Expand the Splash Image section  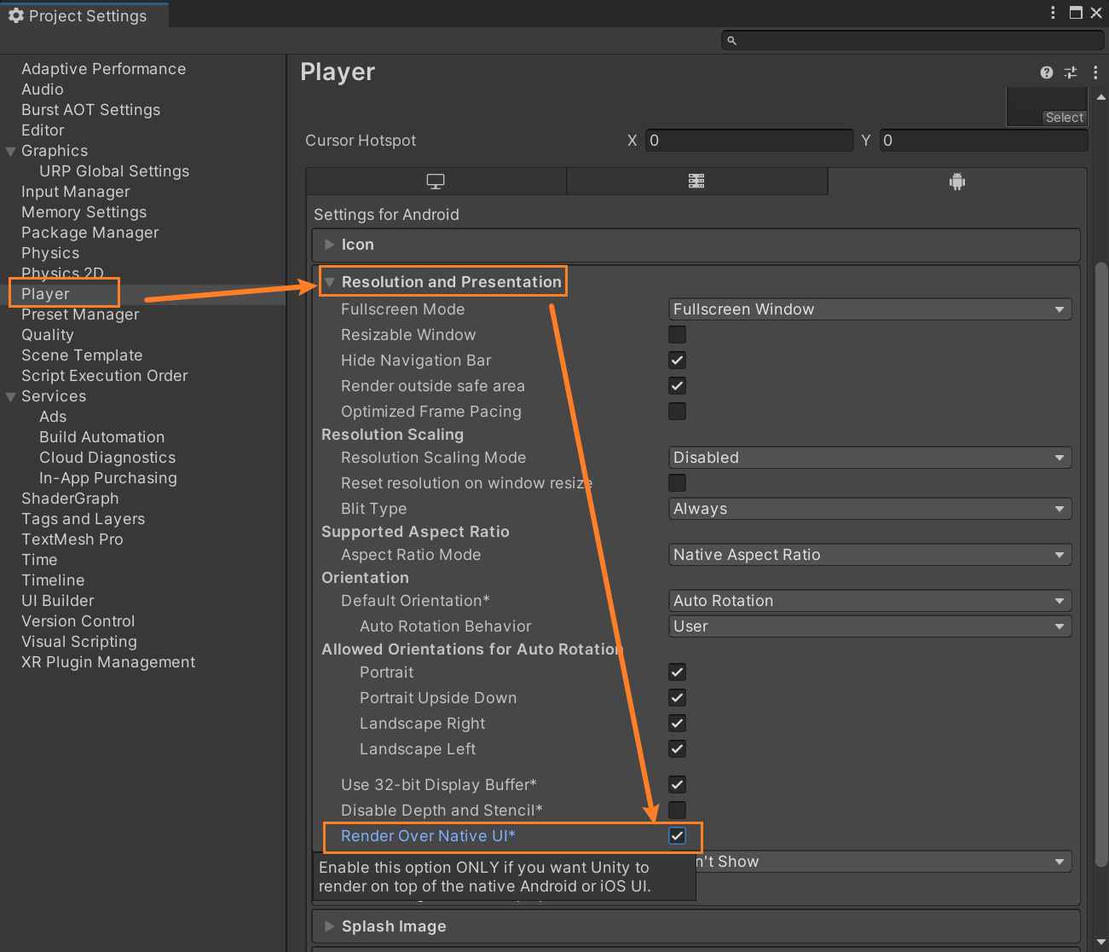(330, 926)
